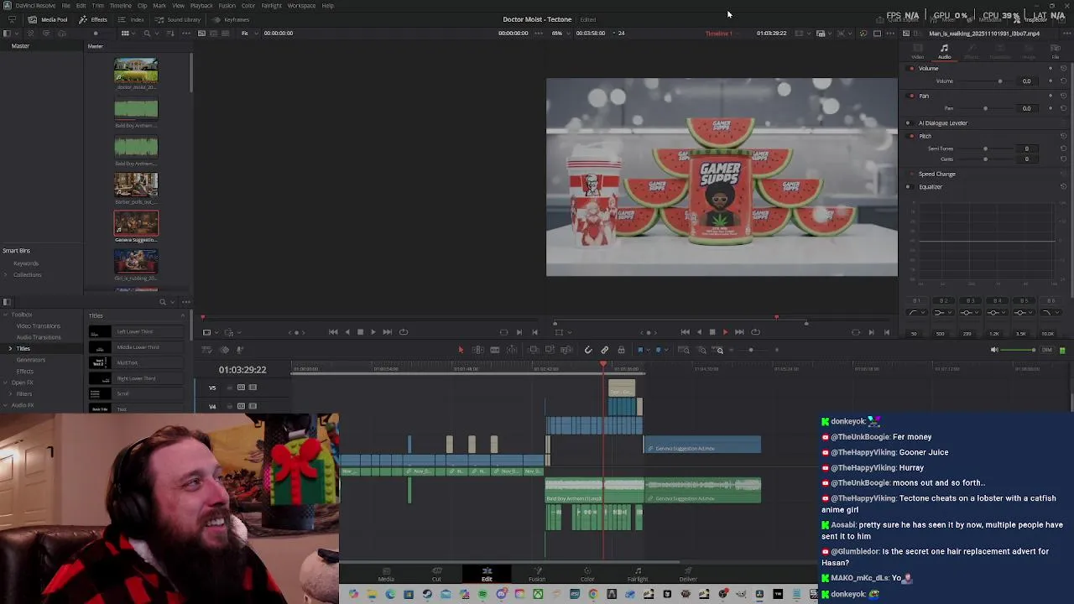Image resolution: width=1074 pixels, height=604 pixels.
Task: Expand the Open FX tree
Action: [5, 383]
